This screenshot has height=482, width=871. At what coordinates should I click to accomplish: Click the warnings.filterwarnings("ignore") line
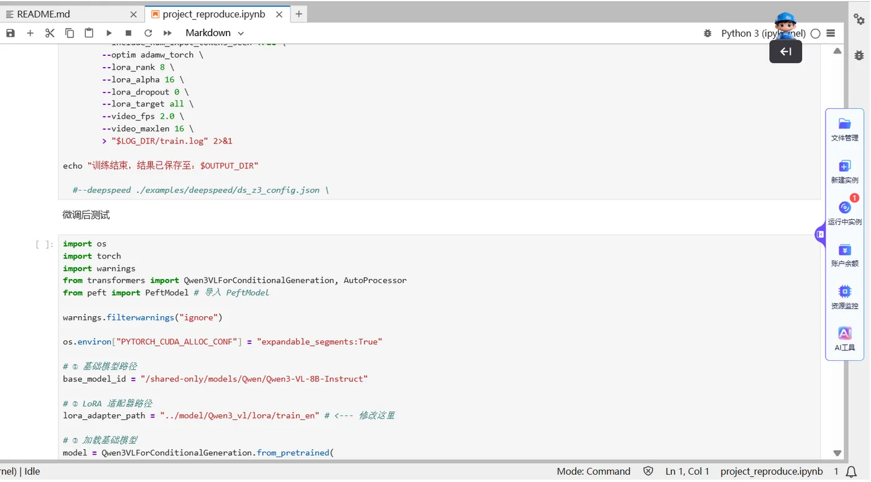142,317
